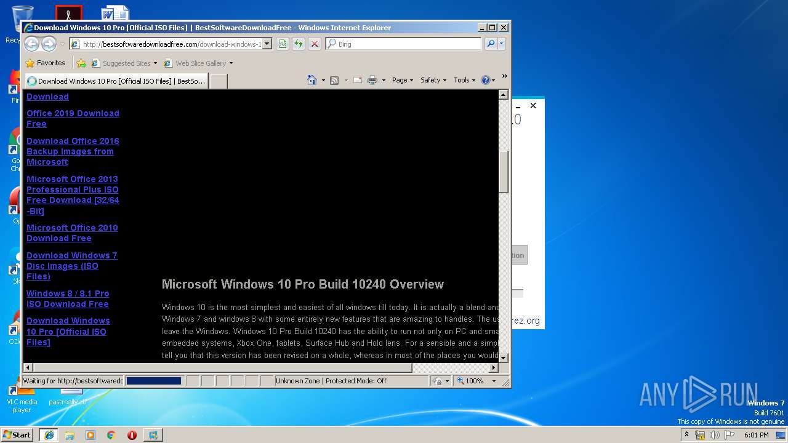
Task: Click vertical scrollbar down arrow
Action: 503,357
